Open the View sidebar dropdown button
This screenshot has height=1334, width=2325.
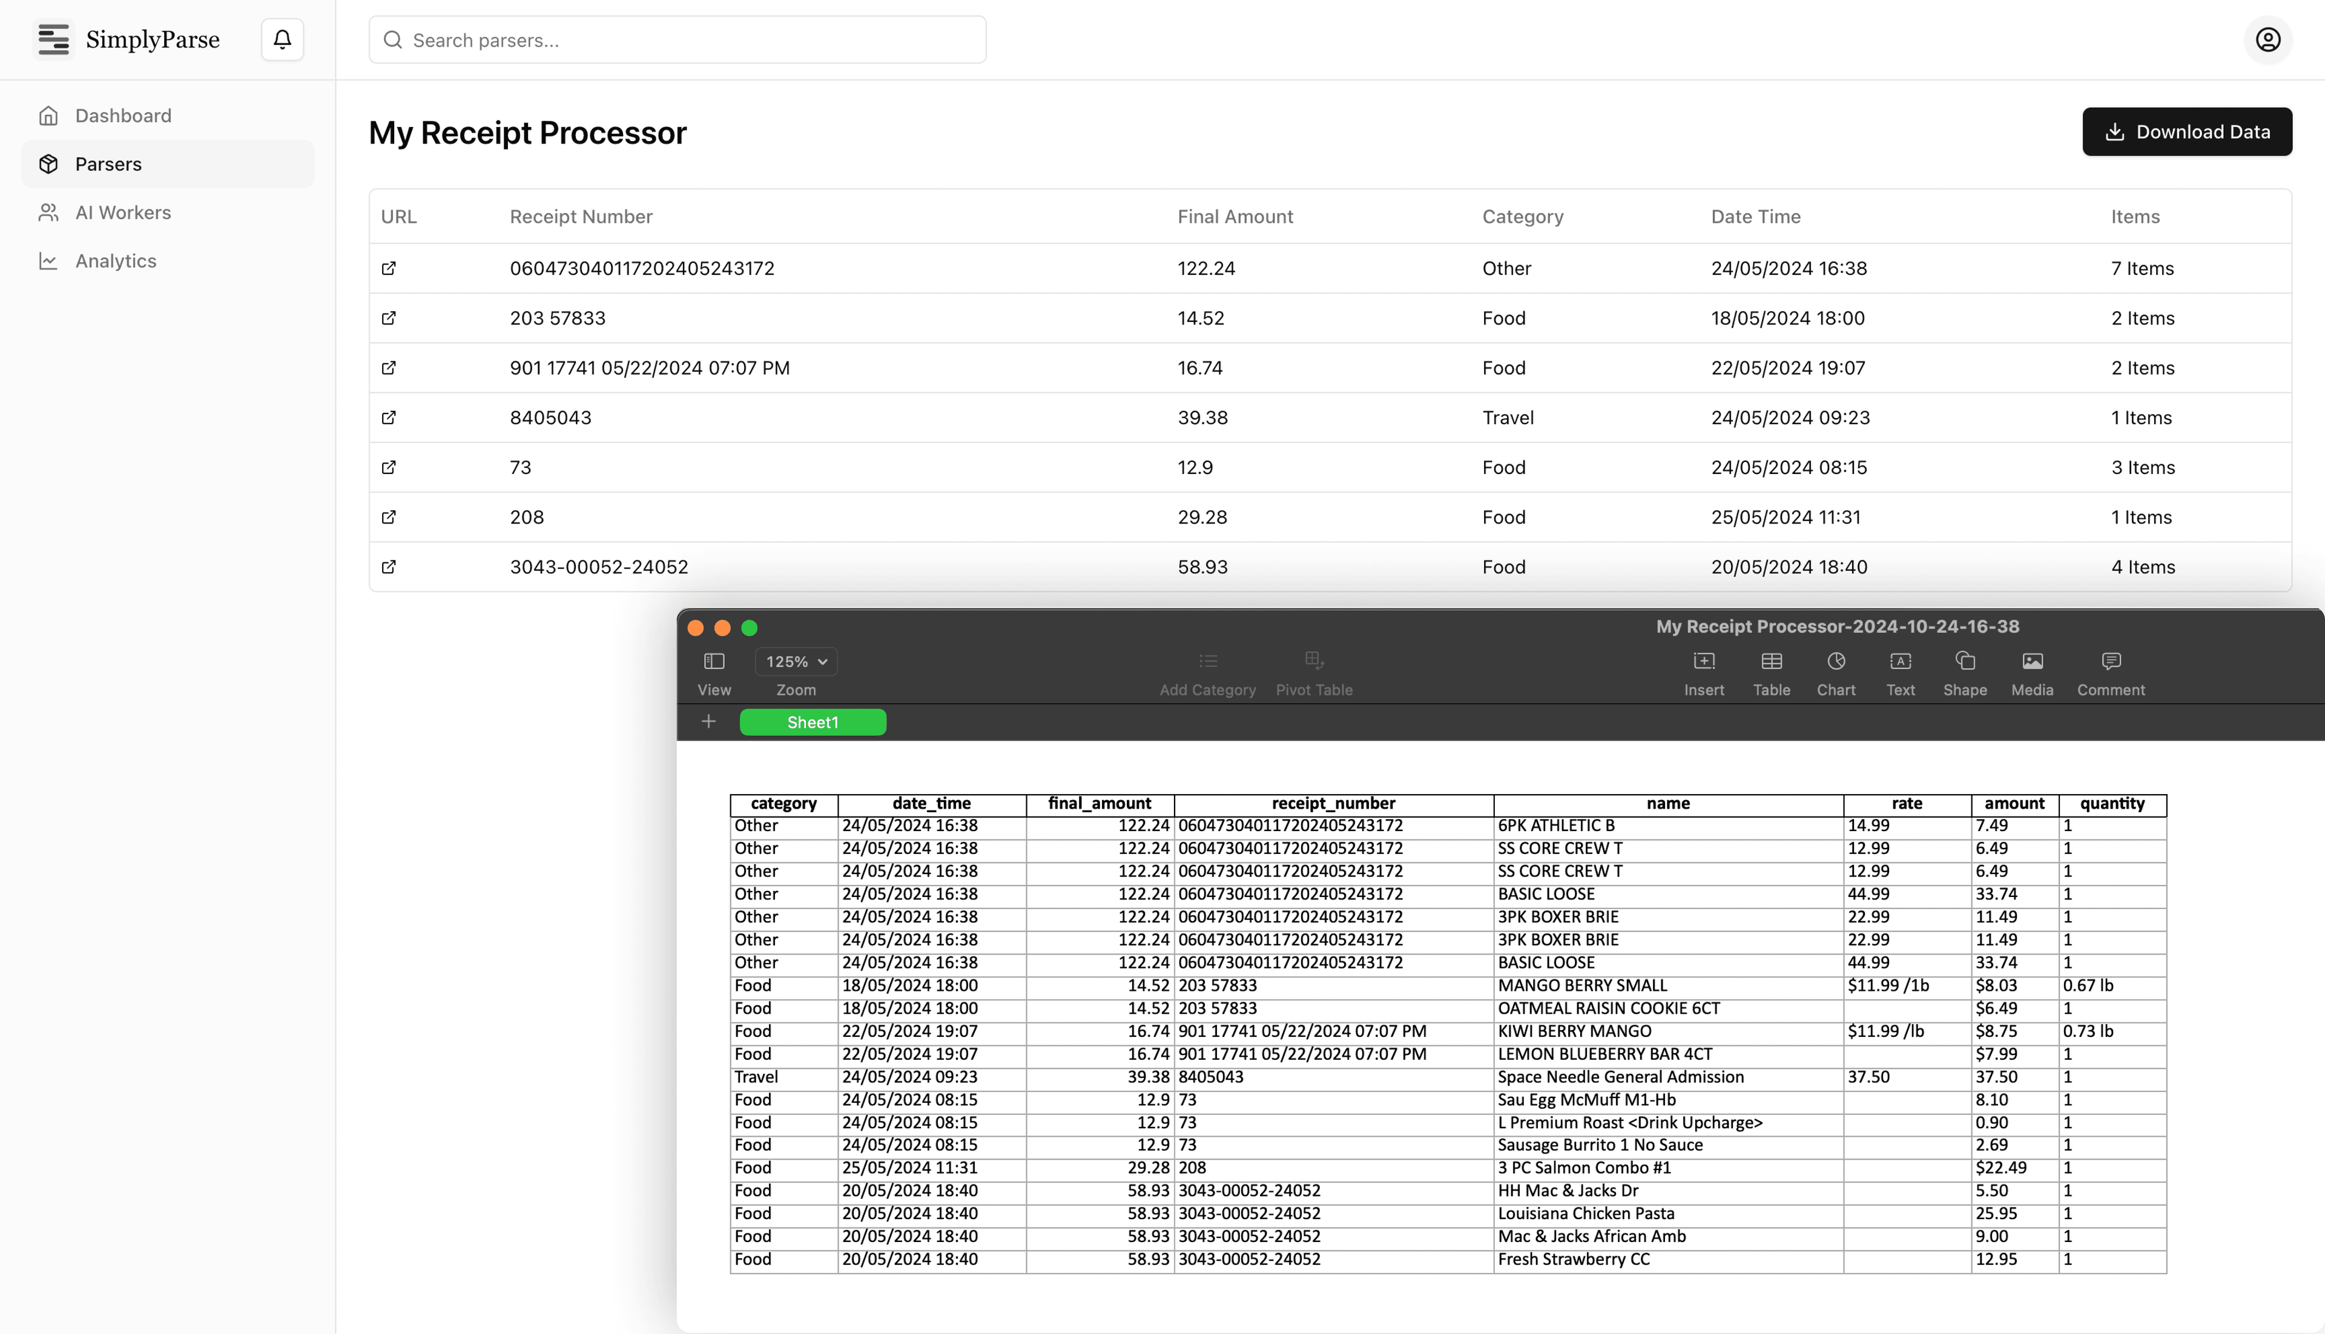[714, 662]
